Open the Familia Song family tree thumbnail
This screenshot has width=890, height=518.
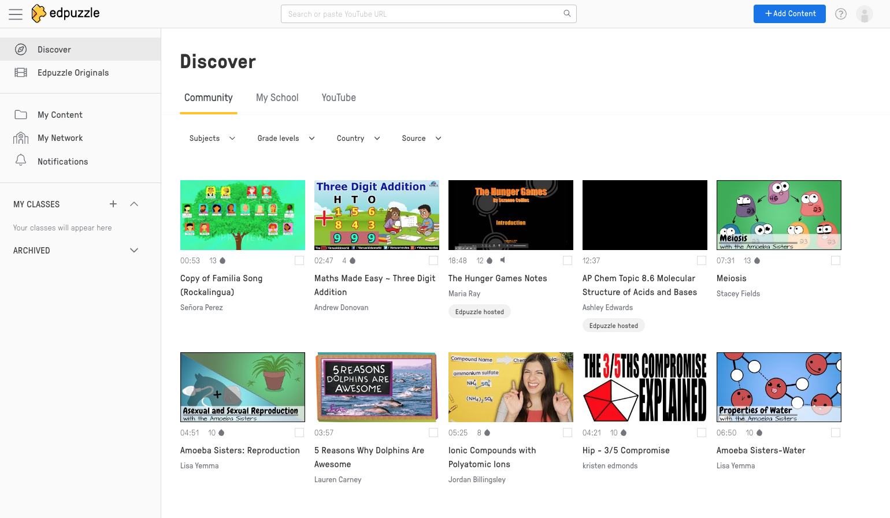(x=243, y=215)
